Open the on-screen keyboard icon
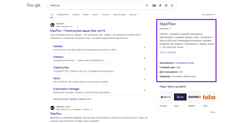Image resolution: width=246 pixels, height=124 pixels. [x=154, y=5]
